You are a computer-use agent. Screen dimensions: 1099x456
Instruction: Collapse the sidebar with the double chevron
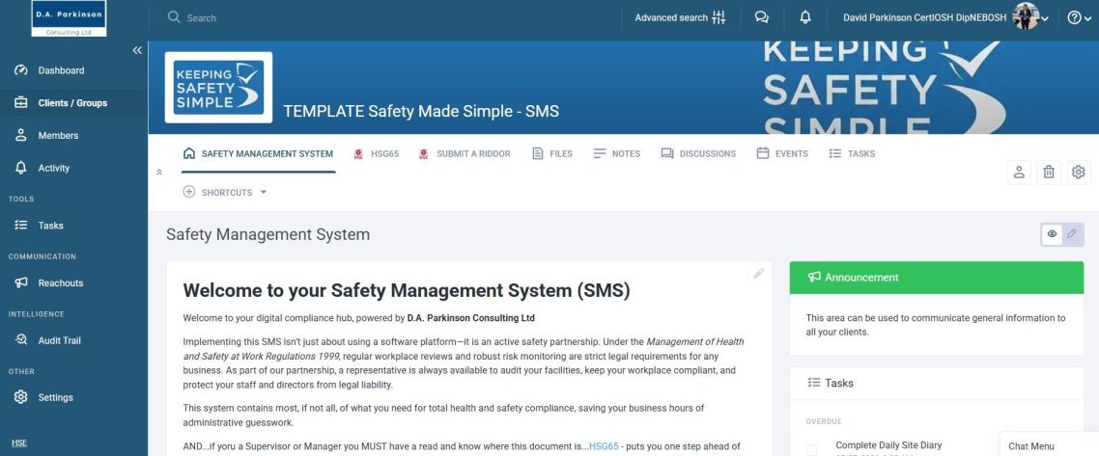coord(137,50)
